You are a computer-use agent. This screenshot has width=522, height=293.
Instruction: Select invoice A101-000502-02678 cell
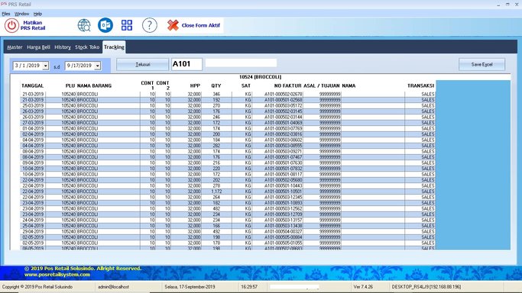coord(284,95)
